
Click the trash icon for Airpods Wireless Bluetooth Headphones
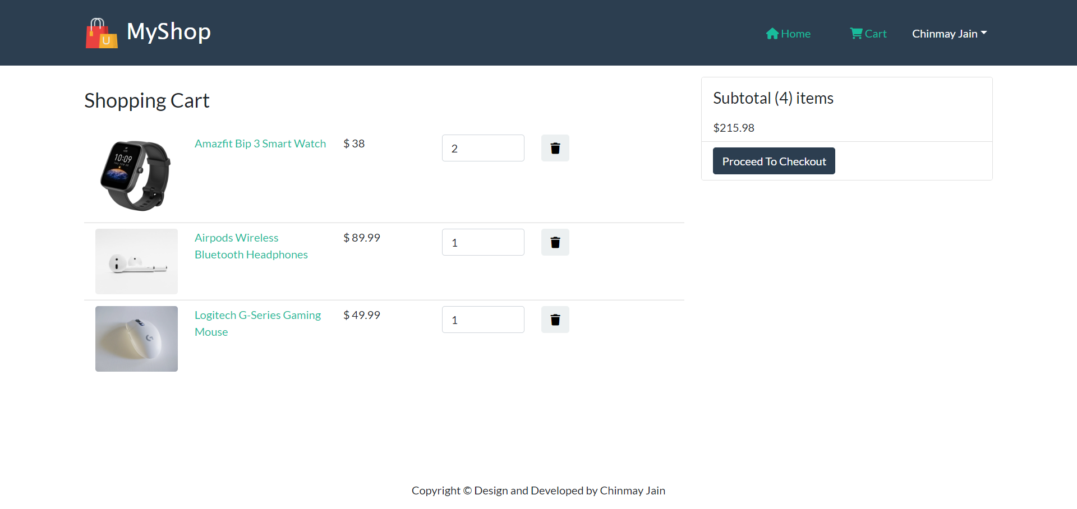[555, 242]
